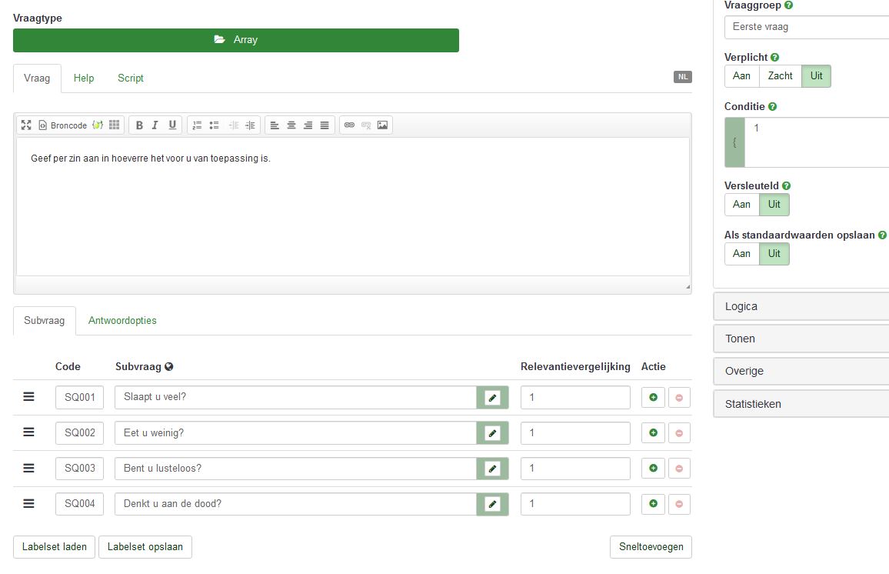Switch to the Antwoordopties tab

pyautogui.click(x=122, y=321)
